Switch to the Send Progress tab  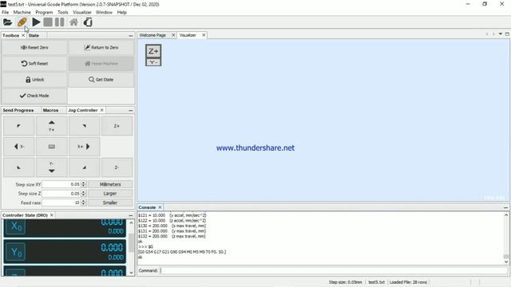18,110
